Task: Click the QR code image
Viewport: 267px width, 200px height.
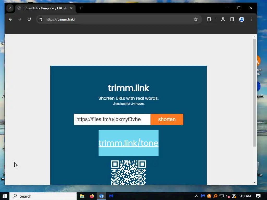Action: coord(129,172)
